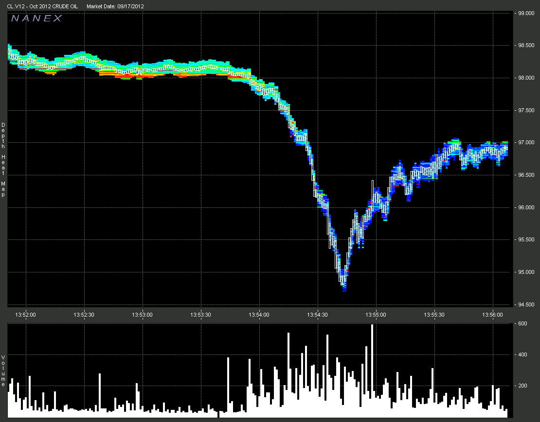Click the 13:56:00 time axis label
540x422 pixels.
point(493,315)
